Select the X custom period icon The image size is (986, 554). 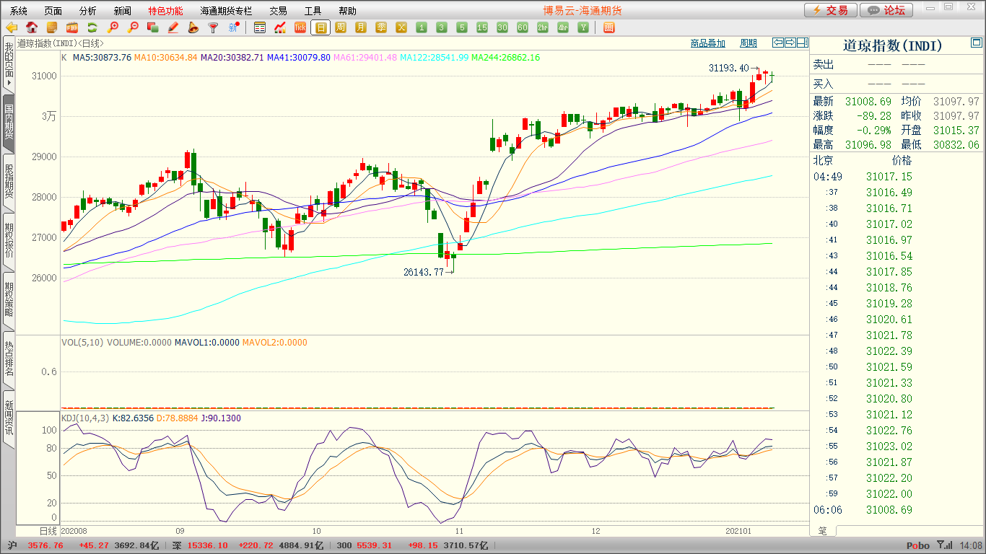coord(401,27)
